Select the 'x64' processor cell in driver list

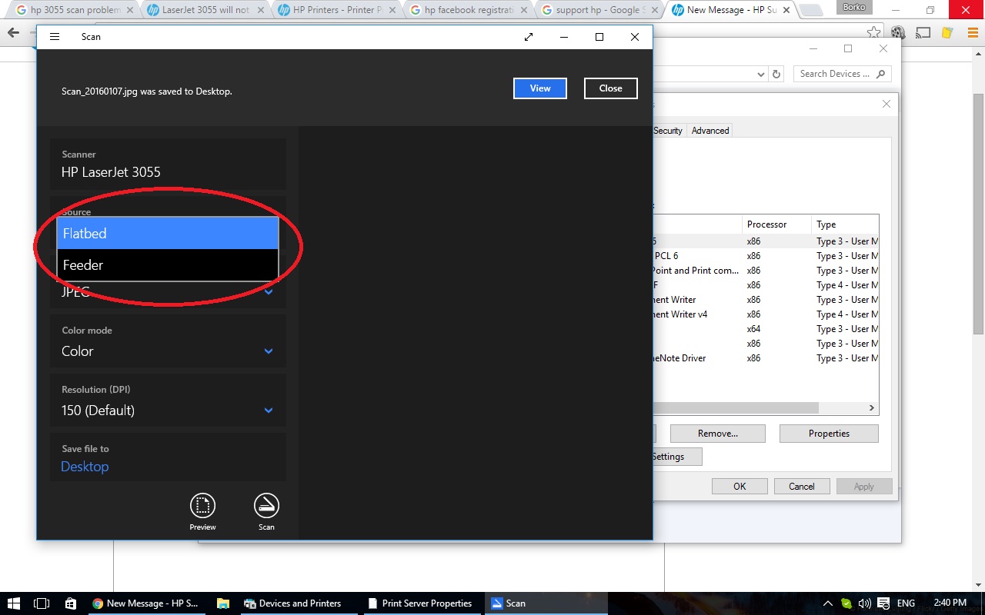(753, 329)
